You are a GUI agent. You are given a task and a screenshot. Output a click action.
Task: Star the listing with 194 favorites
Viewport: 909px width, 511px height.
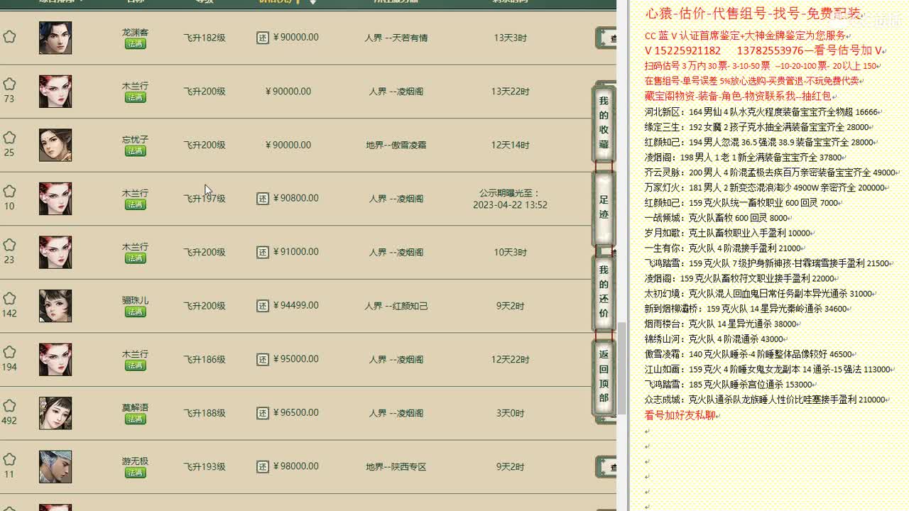(9, 352)
